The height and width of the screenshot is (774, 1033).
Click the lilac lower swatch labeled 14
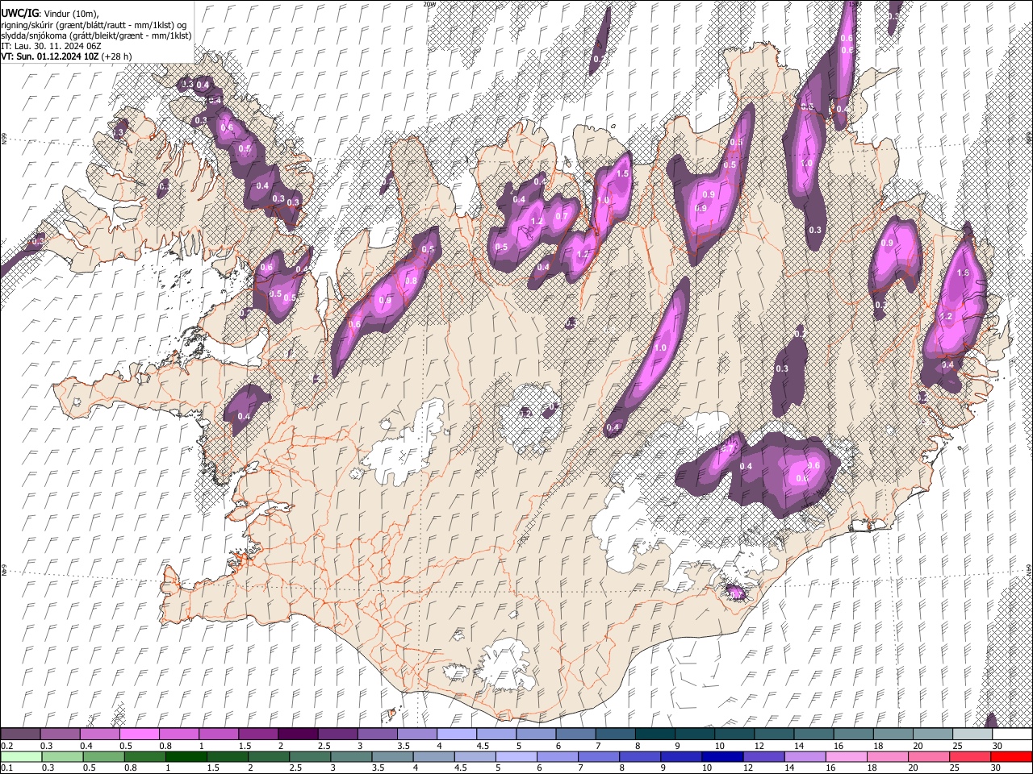(x=804, y=756)
